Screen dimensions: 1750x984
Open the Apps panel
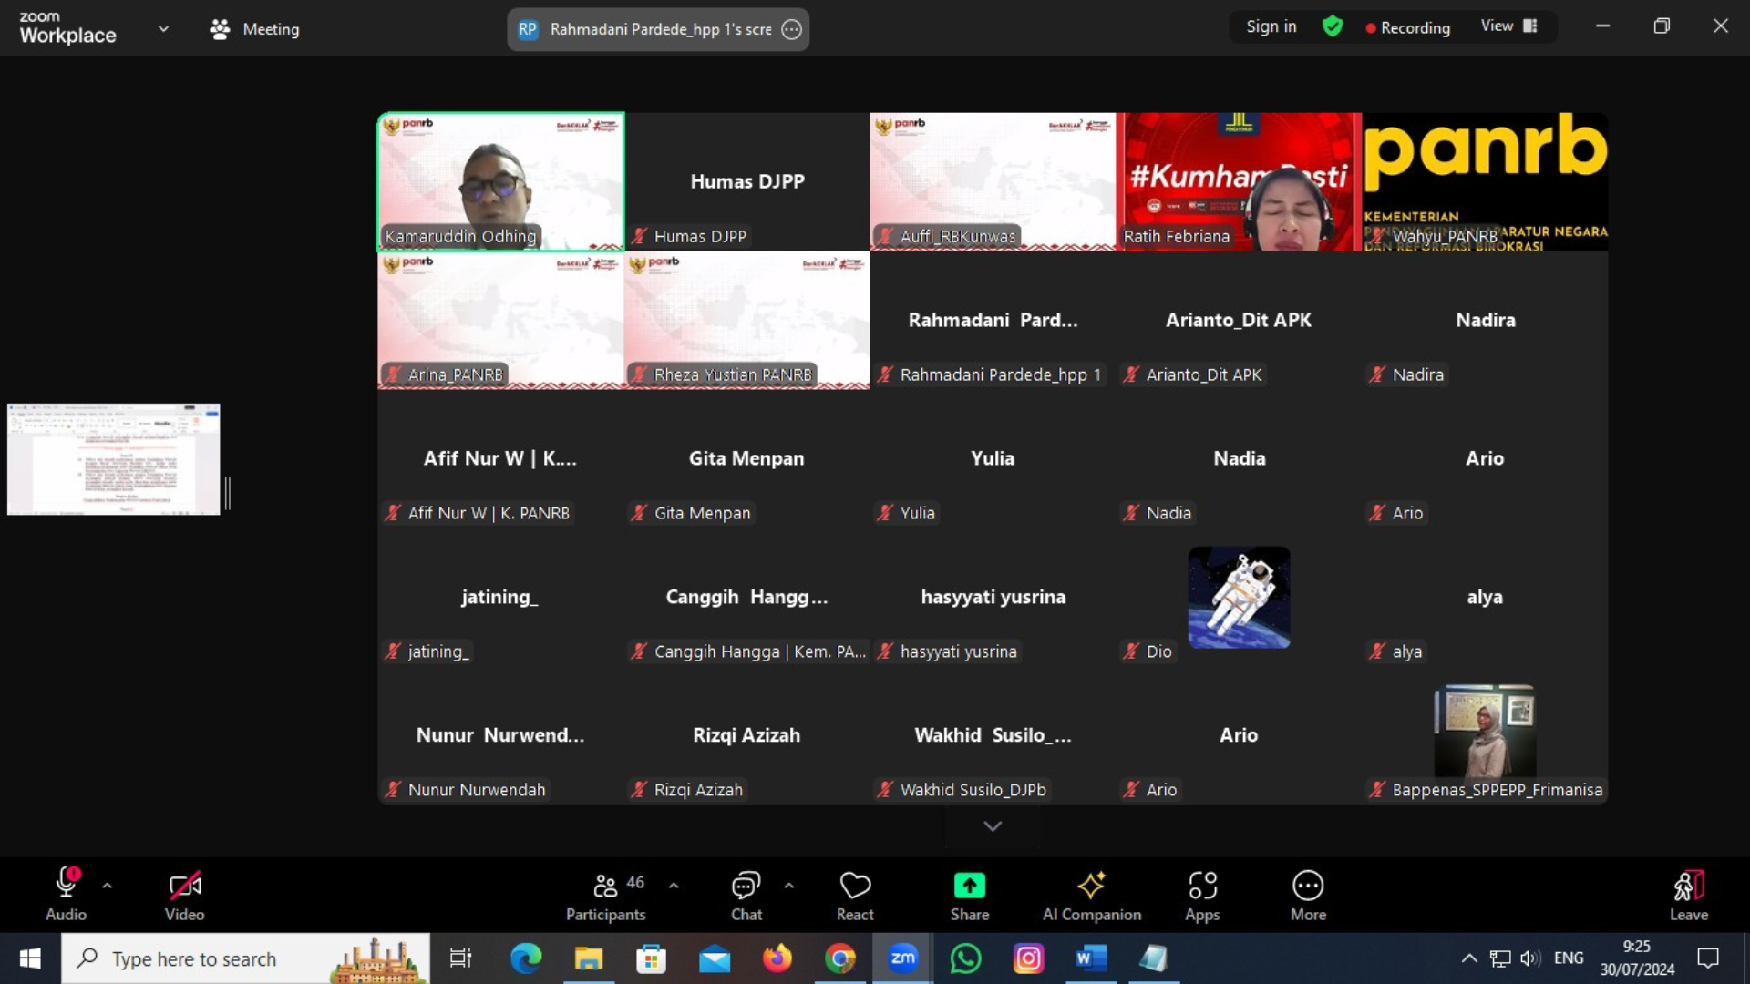point(1202,894)
